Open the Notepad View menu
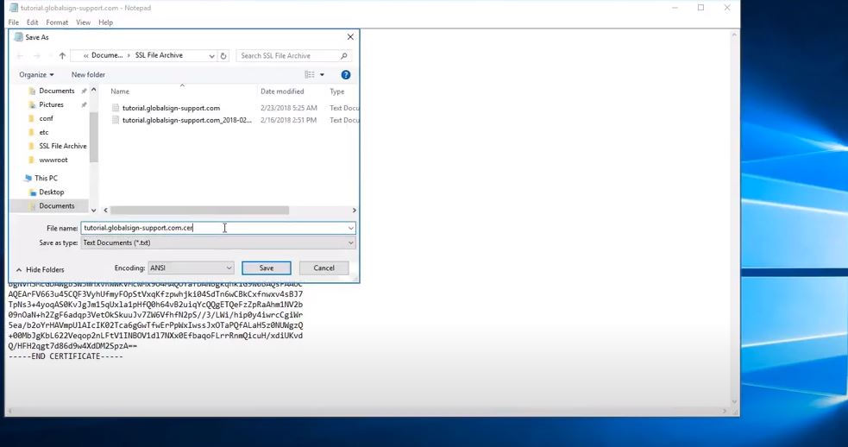The height and width of the screenshot is (447, 848). point(84,22)
